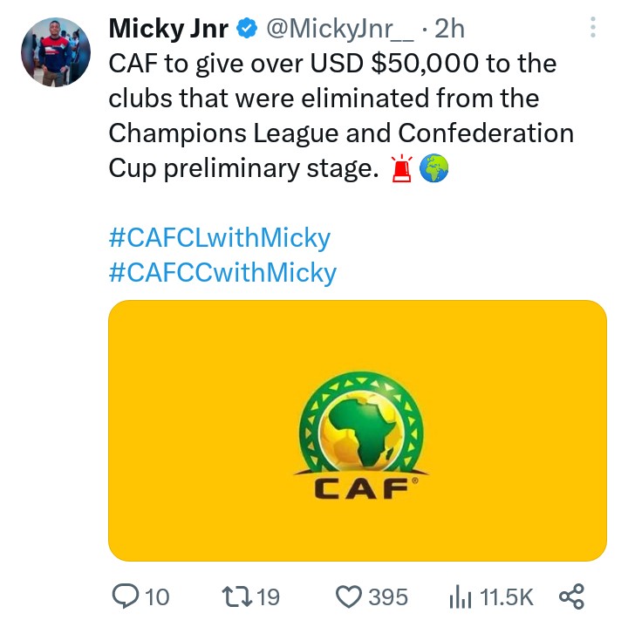Open the #CAFCCwithMicky hashtag
Viewport: 628px width, 627px height.
pos(222,272)
